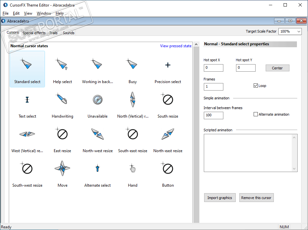This screenshot has height=230, width=308.
Task: Open the File menu
Action: click(6, 13)
